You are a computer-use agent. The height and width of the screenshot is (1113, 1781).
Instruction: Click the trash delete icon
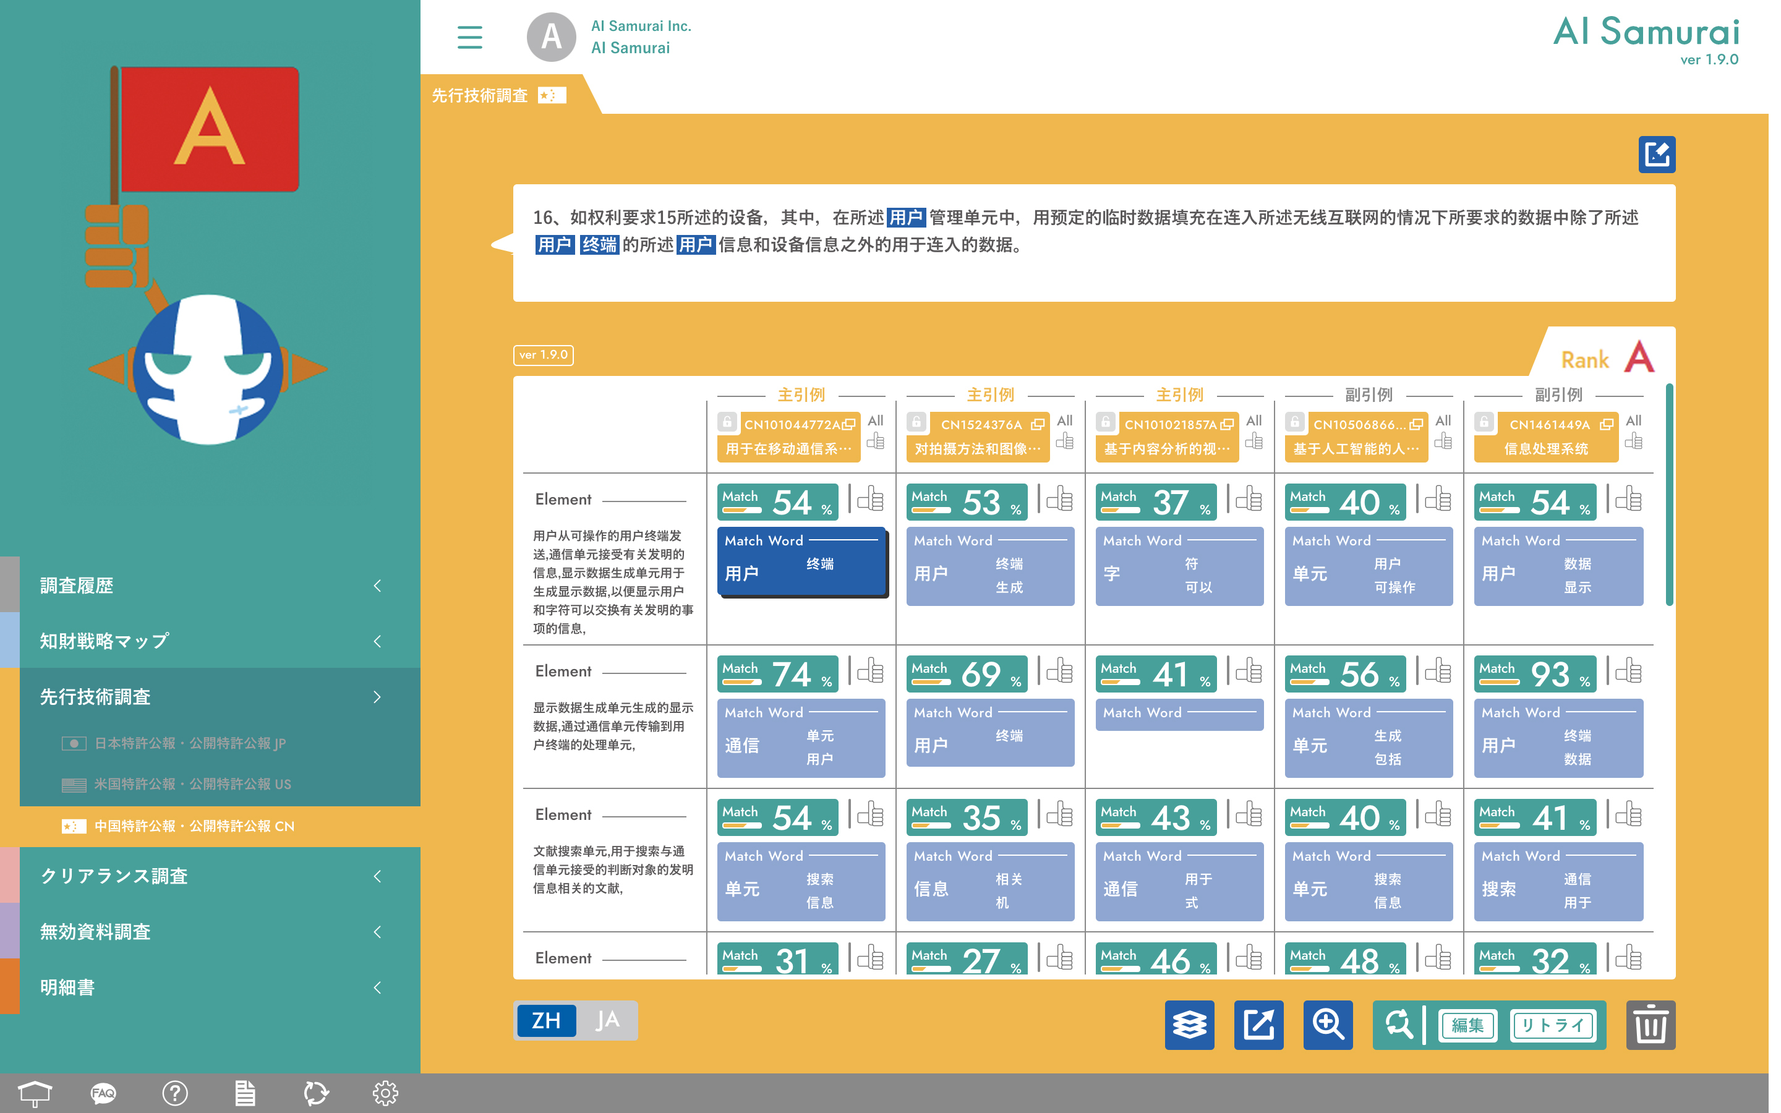point(1651,1025)
